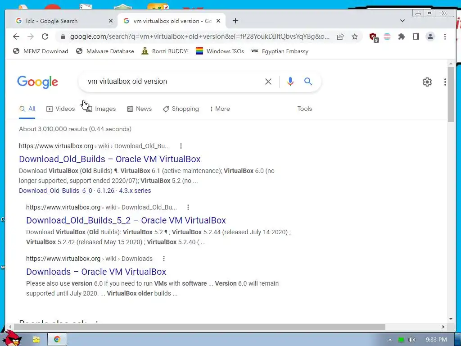461x346 pixels.
Task: Click the padlock site info icon
Action: (63, 36)
